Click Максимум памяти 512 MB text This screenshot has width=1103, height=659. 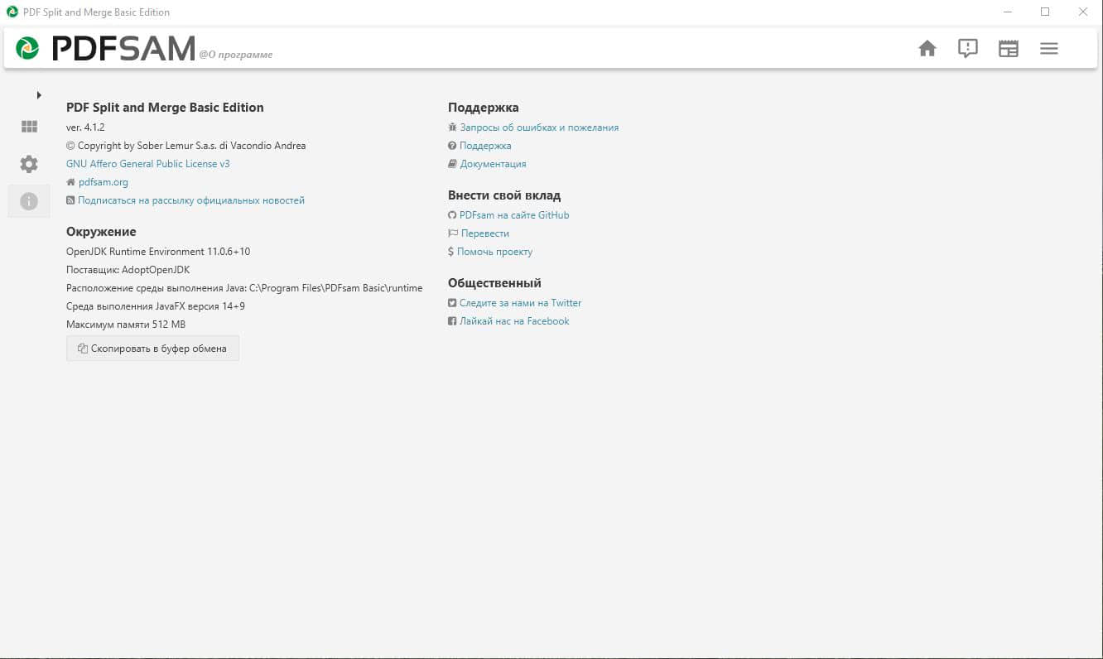(x=126, y=325)
